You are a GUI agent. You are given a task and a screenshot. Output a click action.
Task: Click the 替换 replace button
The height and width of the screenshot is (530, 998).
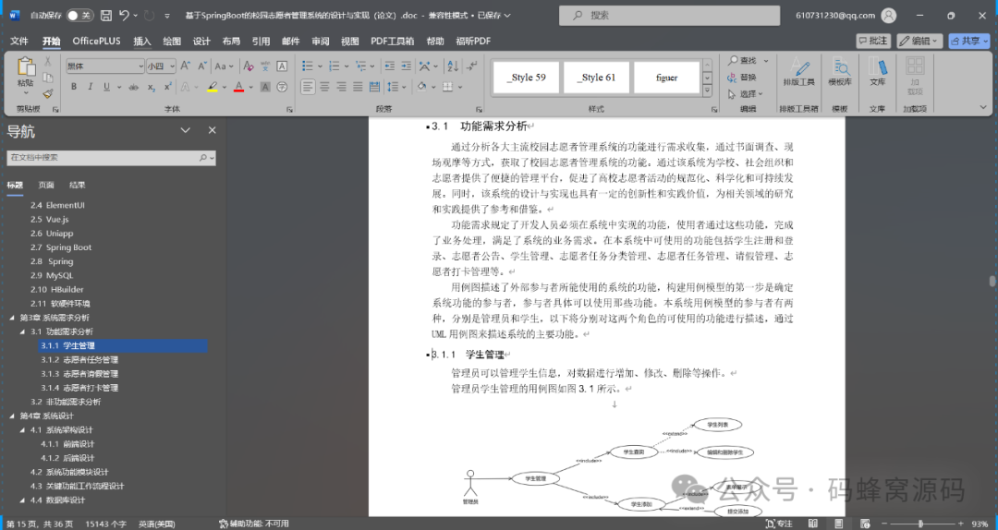(x=742, y=77)
